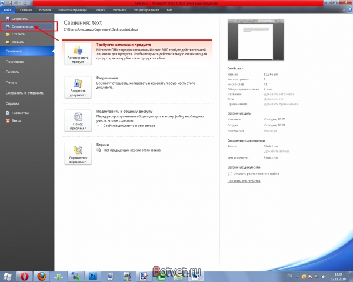Image resolution: width=353 pixels, height=282 pixels.
Task: Click the red Выход exit icon
Action: (8, 121)
